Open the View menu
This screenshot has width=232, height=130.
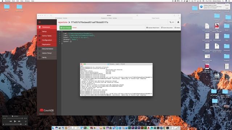[22, 1]
